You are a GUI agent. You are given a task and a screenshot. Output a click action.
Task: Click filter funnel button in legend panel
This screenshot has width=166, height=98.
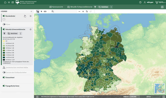(4, 33)
